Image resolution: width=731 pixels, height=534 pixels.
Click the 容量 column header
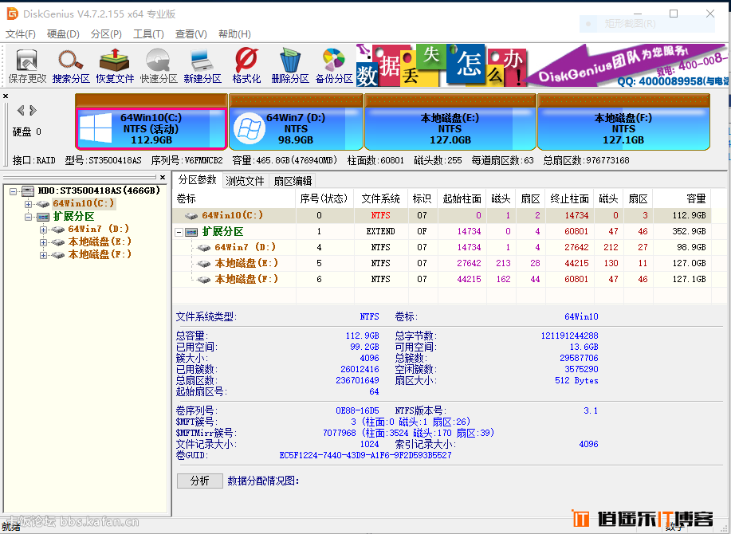click(682, 199)
